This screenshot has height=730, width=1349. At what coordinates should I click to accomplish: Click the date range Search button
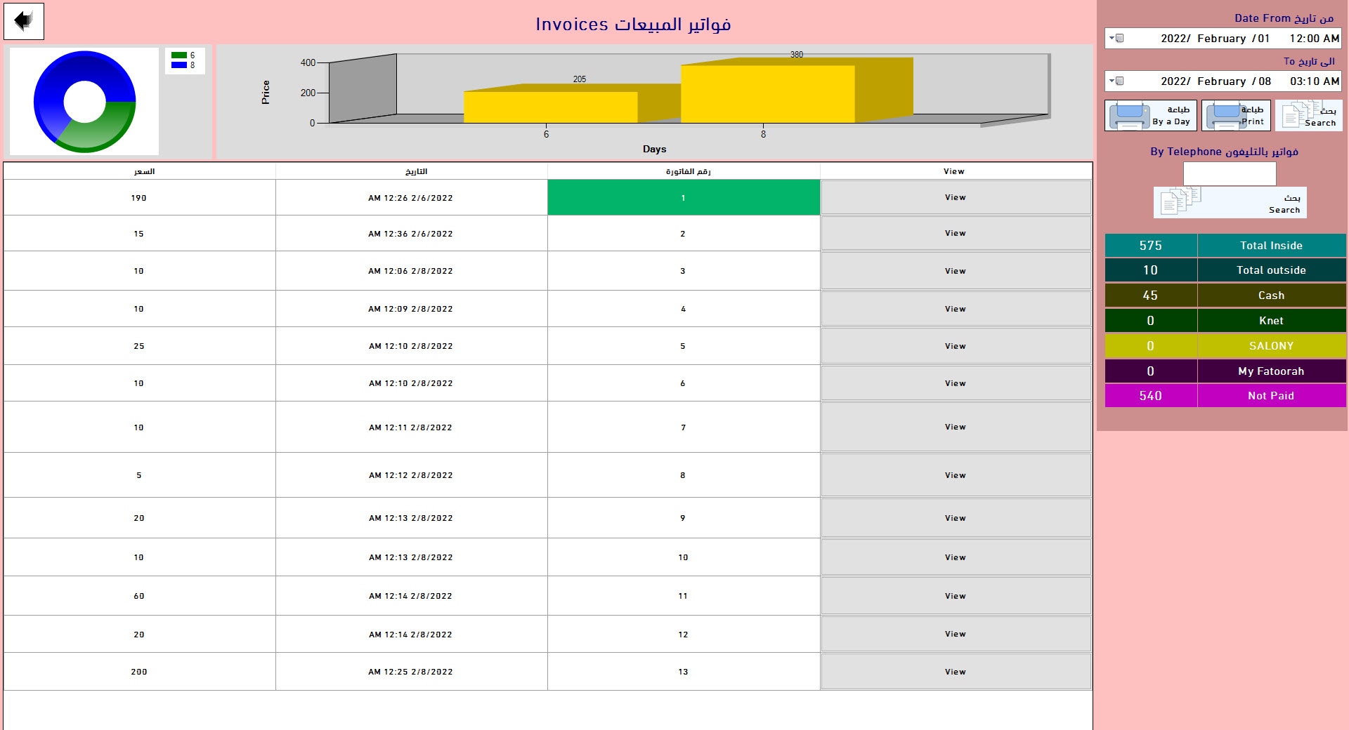1309,115
